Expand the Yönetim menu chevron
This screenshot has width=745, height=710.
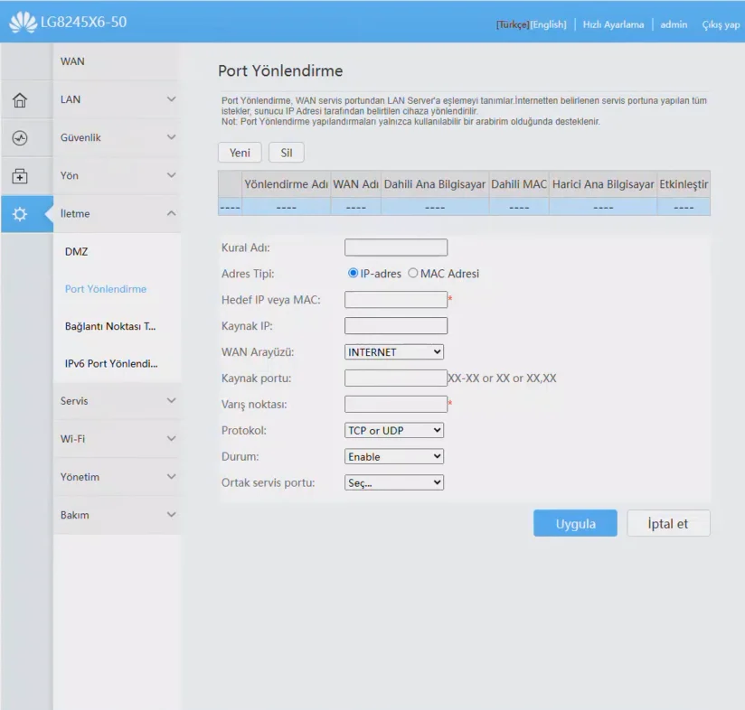[x=172, y=477]
